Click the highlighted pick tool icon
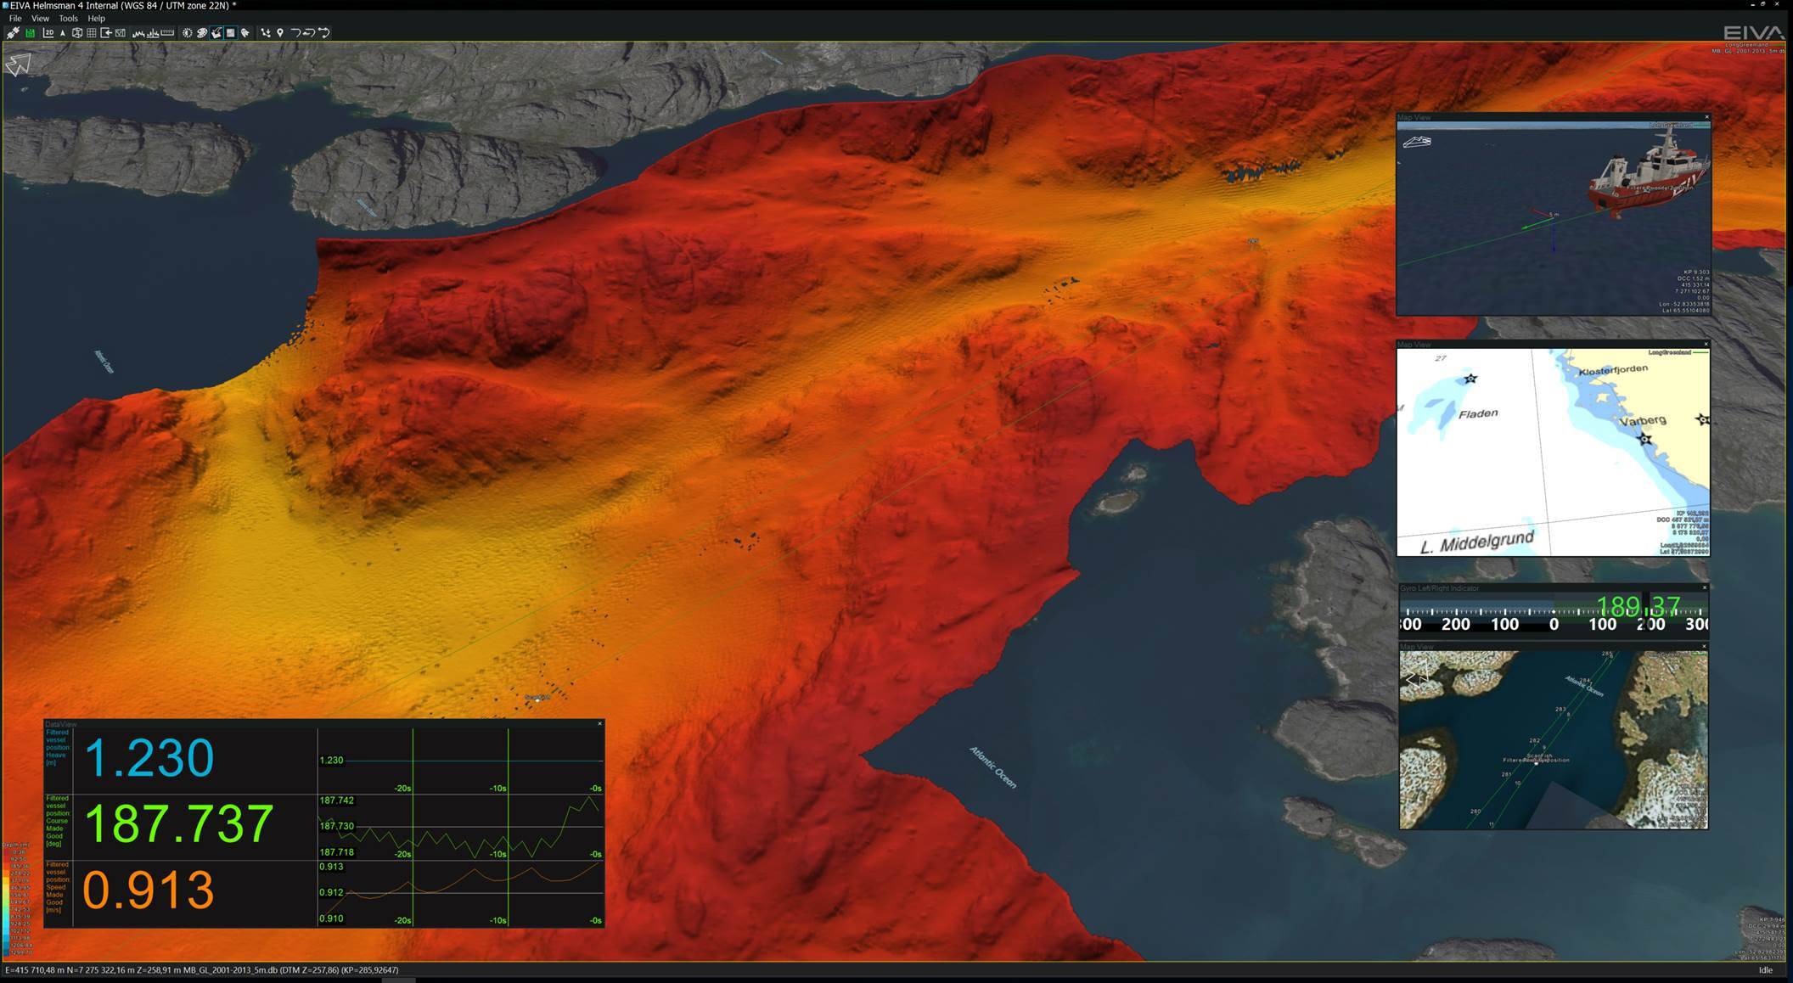The image size is (1793, 983). pos(216,33)
